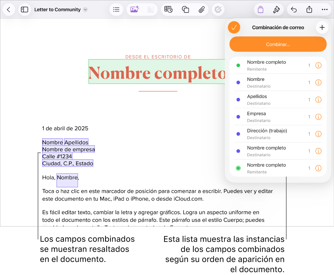334x275 pixels.
Task: Undo the last action
Action: pos(294,9)
